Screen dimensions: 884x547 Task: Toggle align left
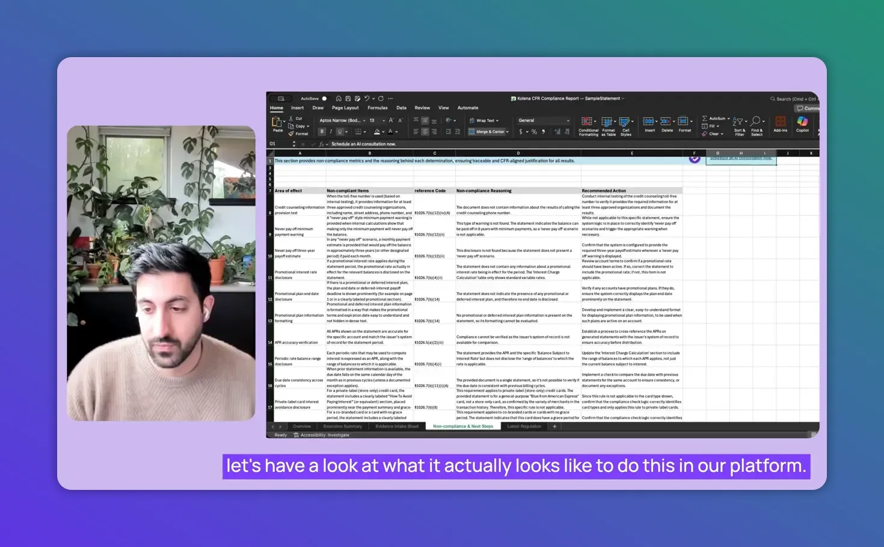click(416, 132)
